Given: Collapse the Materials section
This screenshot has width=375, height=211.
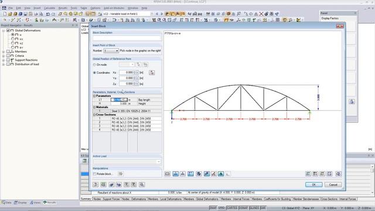Looking at the screenshot, I should 94,107.
